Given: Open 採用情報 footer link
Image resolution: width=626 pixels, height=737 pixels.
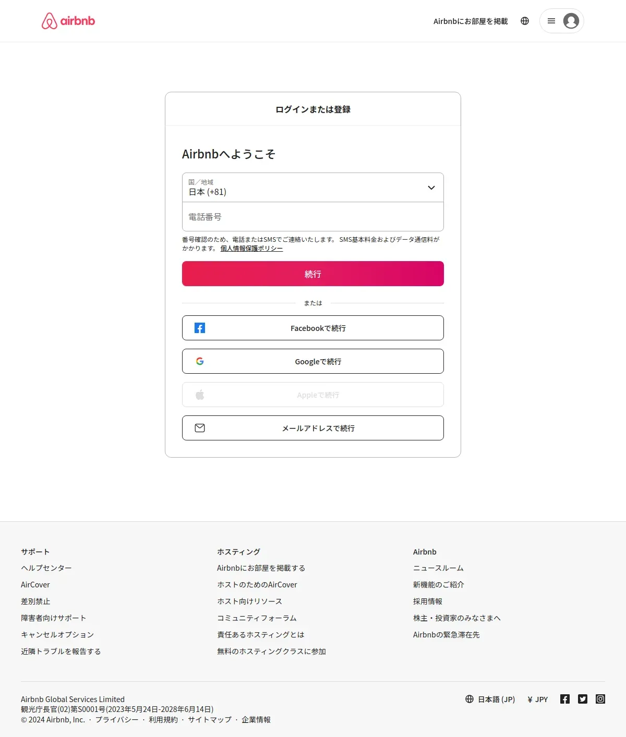Looking at the screenshot, I should coord(428,601).
